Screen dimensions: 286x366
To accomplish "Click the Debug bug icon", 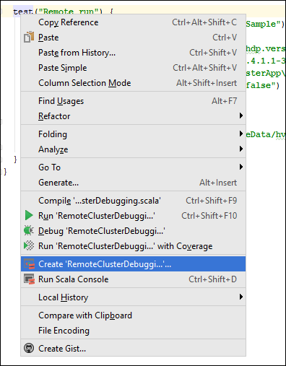I will pyautogui.click(x=29, y=231).
